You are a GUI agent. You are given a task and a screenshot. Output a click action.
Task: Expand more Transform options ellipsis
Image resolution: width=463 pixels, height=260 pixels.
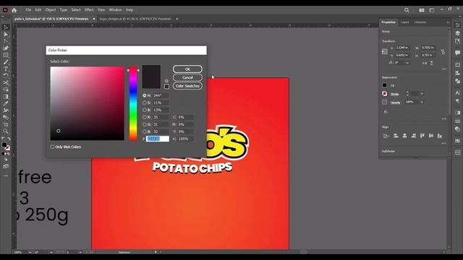click(x=443, y=69)
